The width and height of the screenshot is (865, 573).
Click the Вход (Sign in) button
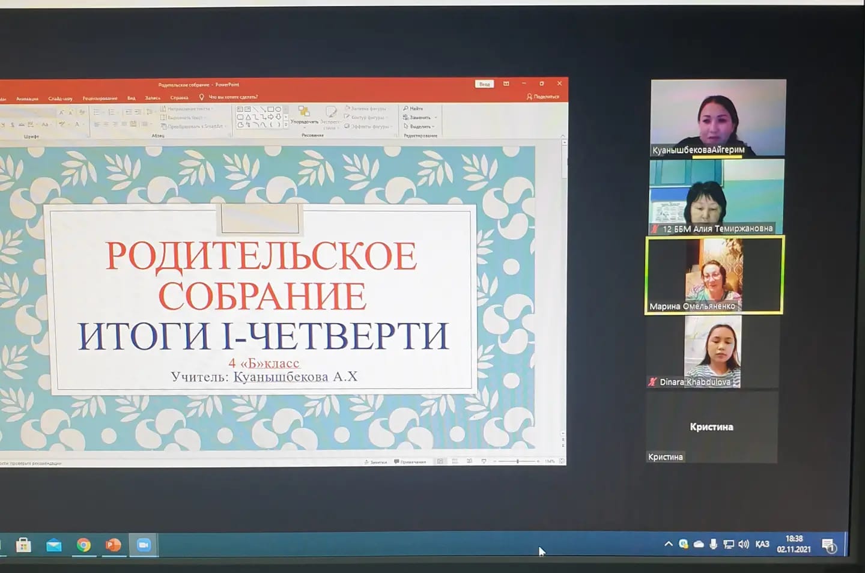point(484,84)
